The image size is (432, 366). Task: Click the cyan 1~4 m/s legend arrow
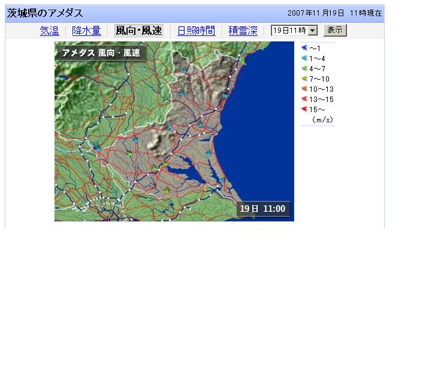(304, 58)
